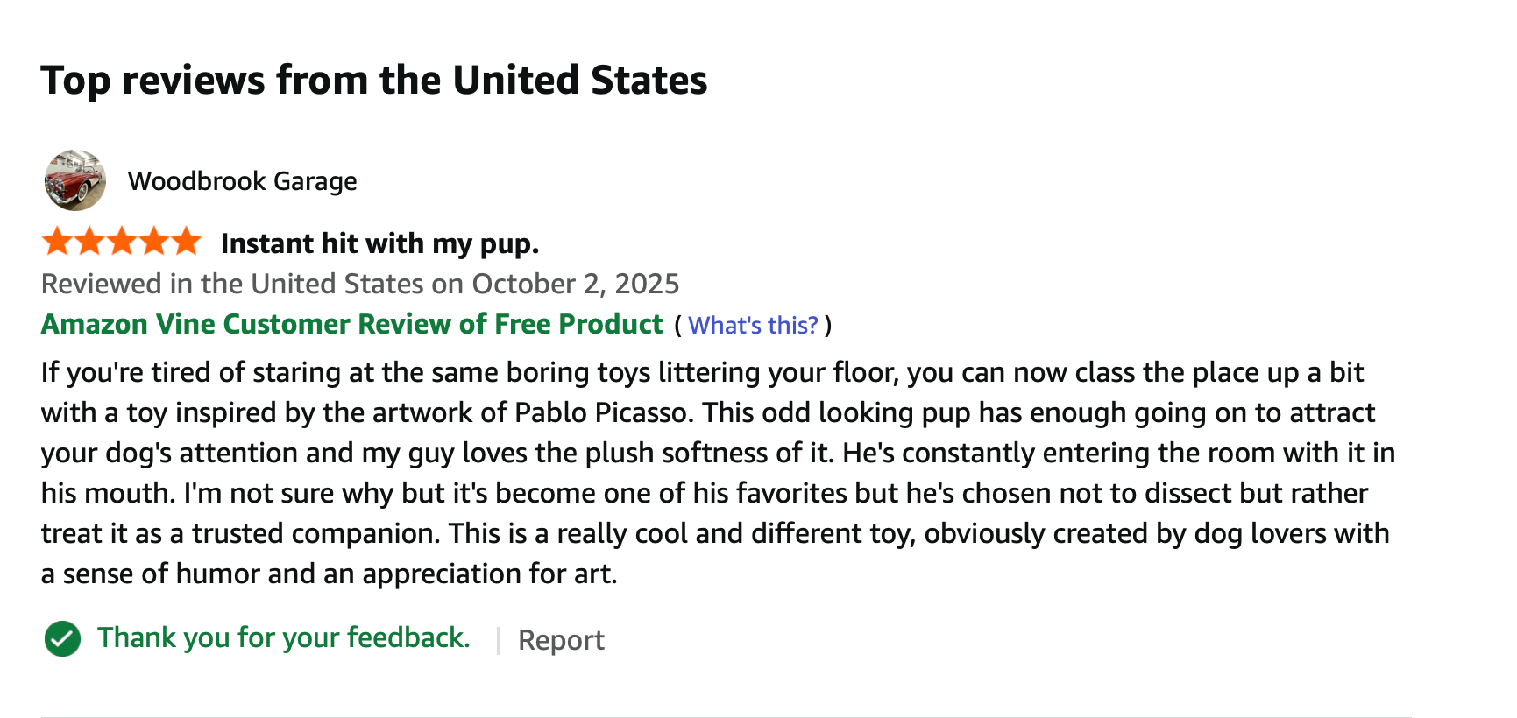Open the "What's this?" link
1517x718 pixels.
point(753,326)
